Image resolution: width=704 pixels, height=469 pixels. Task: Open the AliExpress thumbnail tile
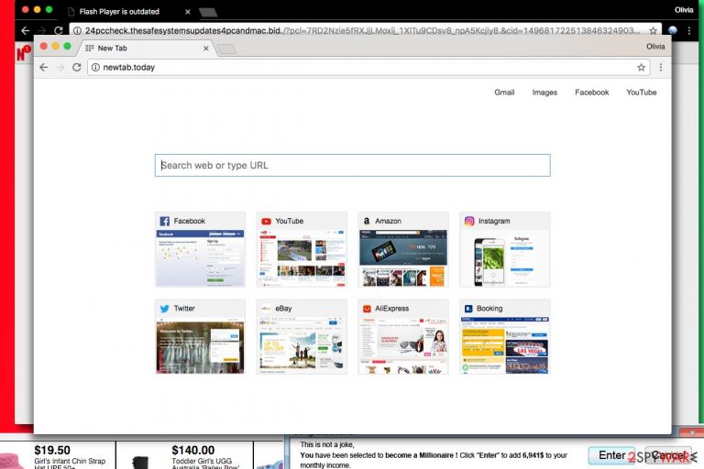point(403,336)
